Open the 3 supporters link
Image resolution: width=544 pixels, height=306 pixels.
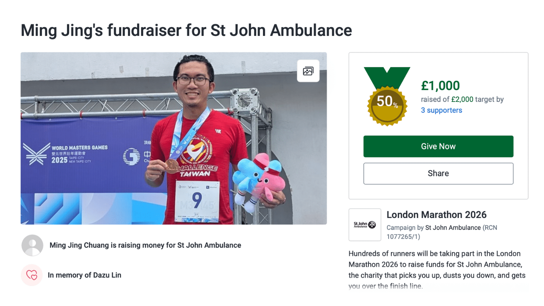click(441, 110)
